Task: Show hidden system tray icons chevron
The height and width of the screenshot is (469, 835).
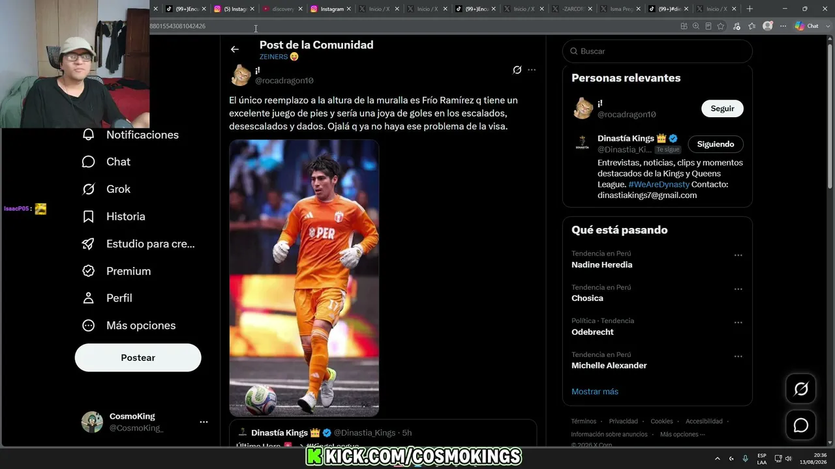Action: pos(718,459)
